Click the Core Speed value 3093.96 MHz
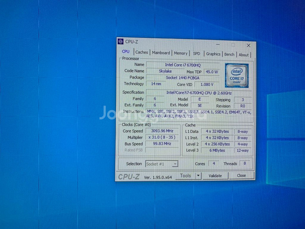305x229 pixels. (x=162, y=131)
